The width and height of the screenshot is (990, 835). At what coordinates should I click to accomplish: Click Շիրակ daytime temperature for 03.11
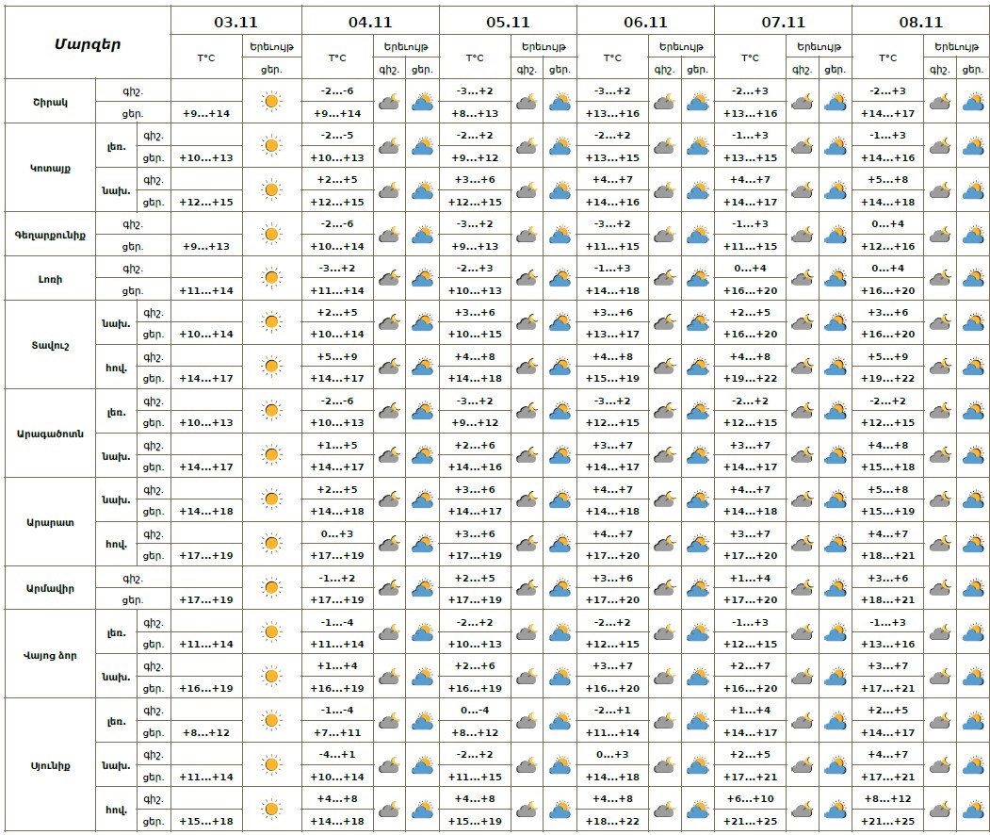pos(206,113)
